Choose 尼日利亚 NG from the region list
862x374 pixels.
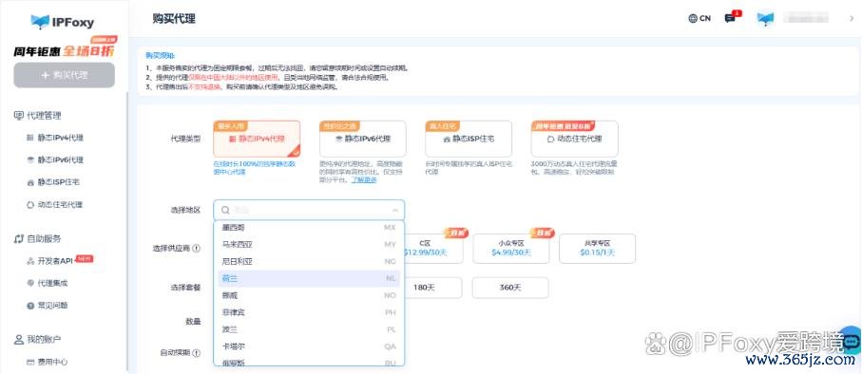click(309, 261)
